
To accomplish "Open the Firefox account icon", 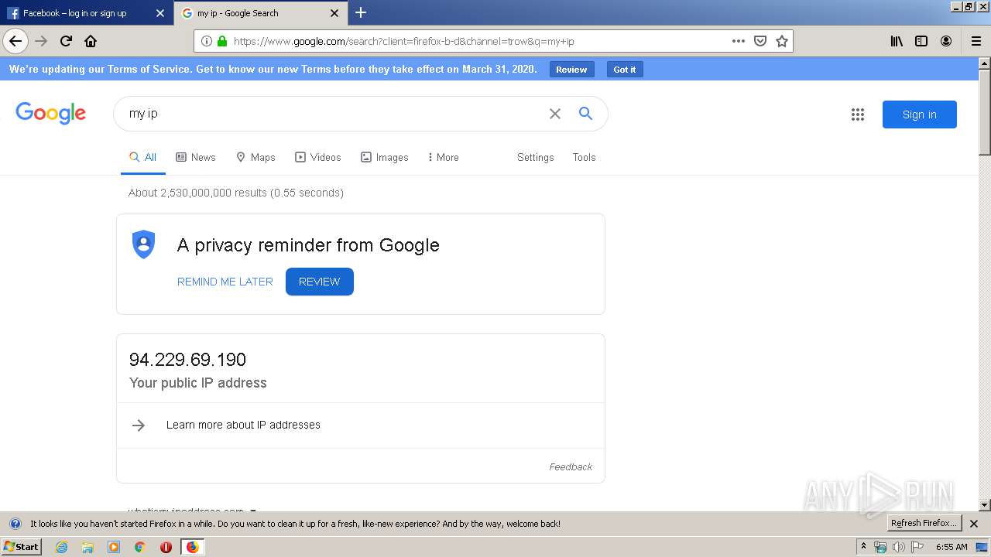I will coord(946,41).
